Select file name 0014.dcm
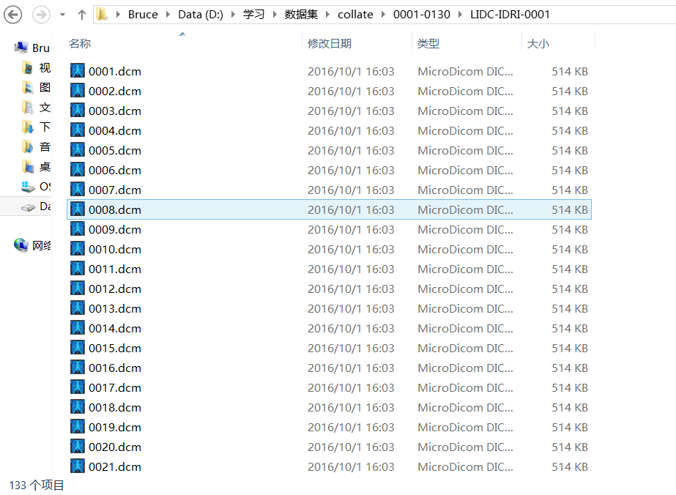This screenshot has width=676, height=495. 115,329
